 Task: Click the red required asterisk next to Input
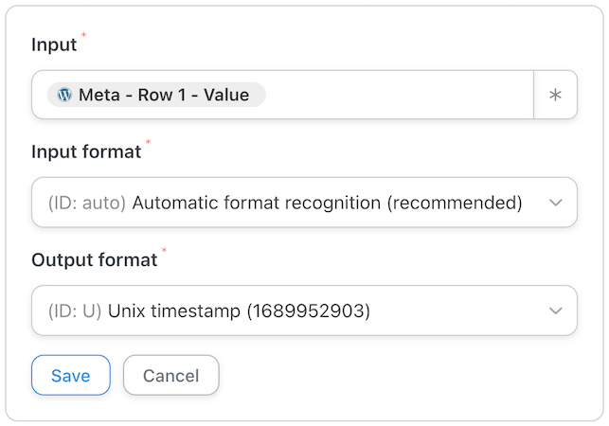(x=83, y=35)
